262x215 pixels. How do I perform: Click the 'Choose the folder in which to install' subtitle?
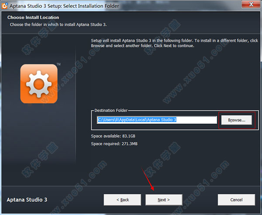click(58, 25)
